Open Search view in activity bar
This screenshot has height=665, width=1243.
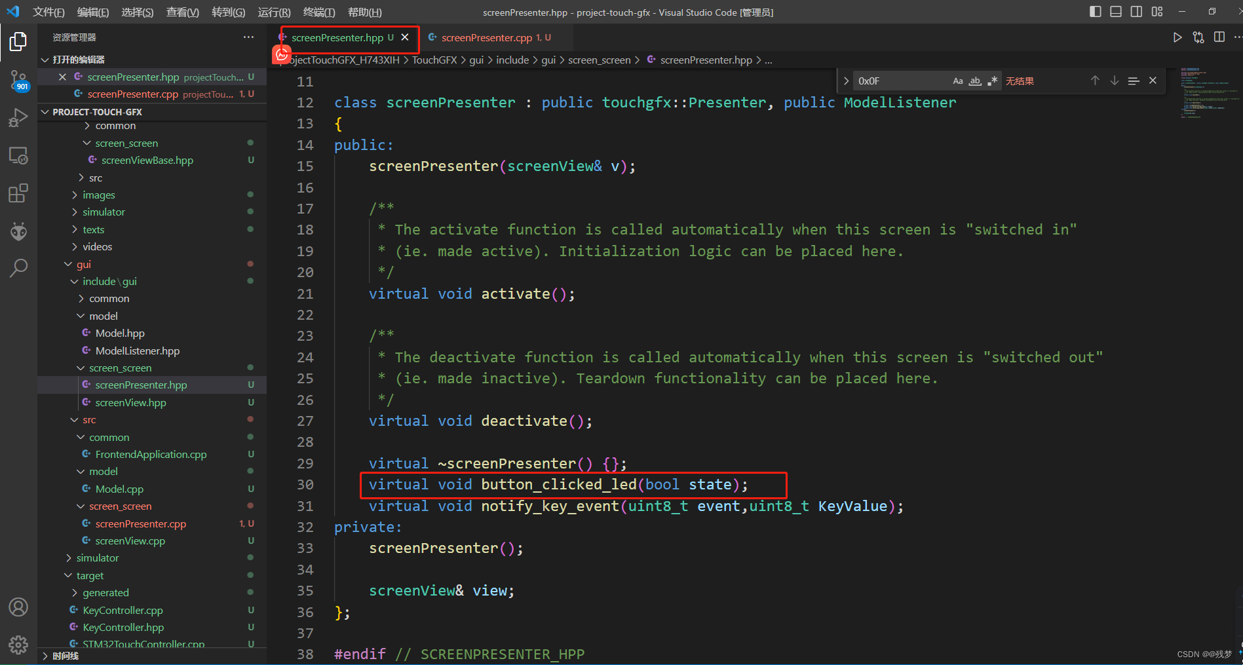(x=18, y=267)
